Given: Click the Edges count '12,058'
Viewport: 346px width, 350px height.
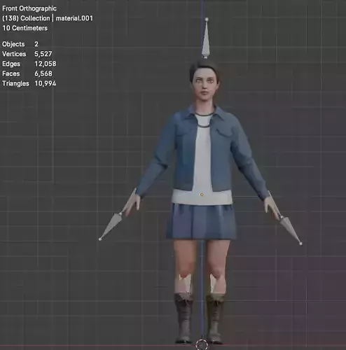Looking at the screenshot, I should pyautogui.click(x=46, y=64).
